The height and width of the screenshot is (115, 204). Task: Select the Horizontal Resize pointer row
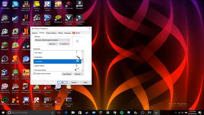coord(57,70)
